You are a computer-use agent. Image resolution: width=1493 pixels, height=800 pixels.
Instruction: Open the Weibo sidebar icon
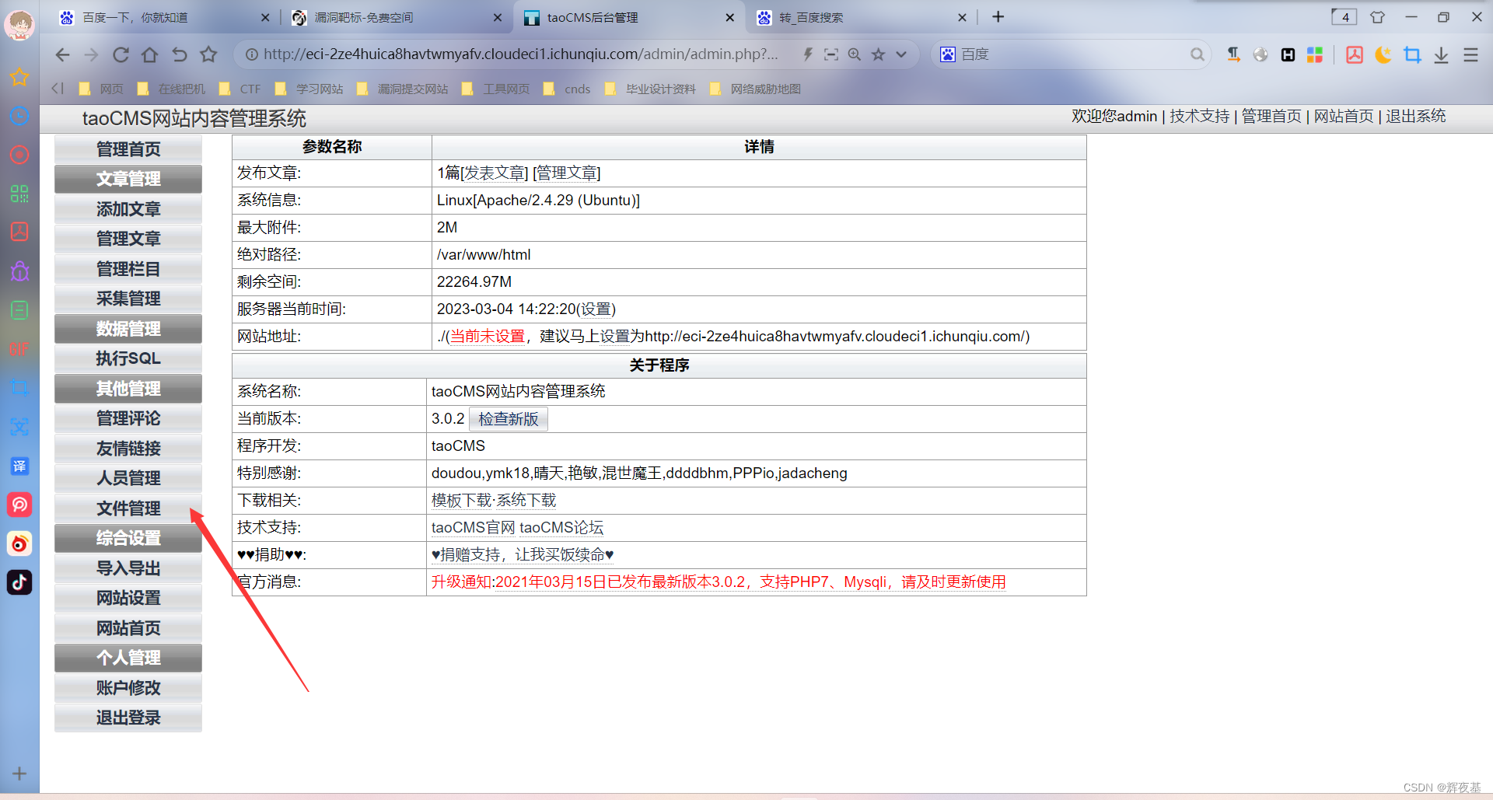(19, 543)
